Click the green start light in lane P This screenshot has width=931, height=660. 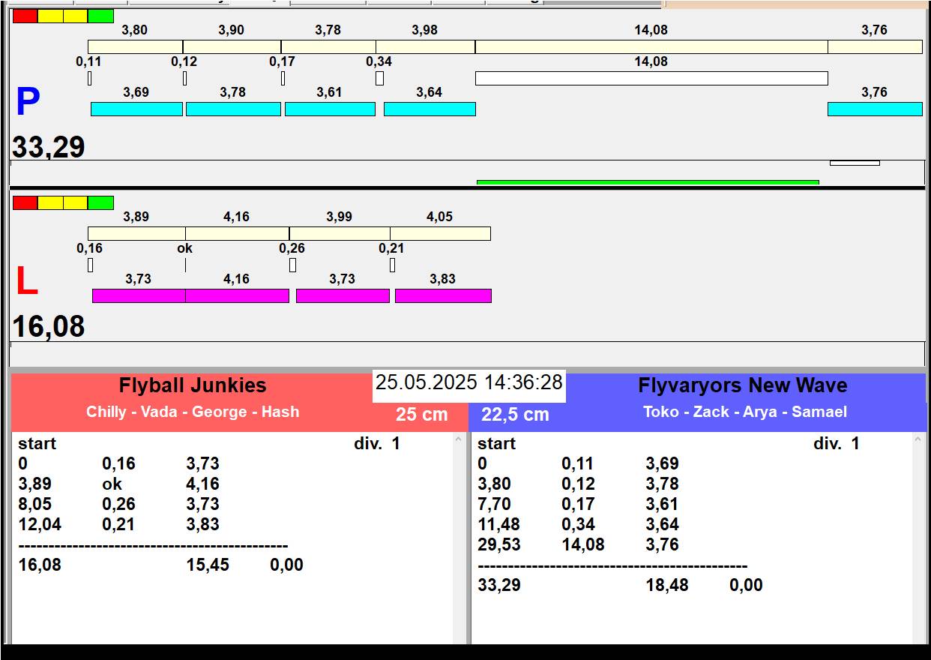[x=100, y=16]
